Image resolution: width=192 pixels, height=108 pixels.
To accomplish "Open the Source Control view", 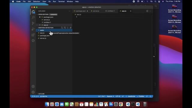I will point(33,23).
